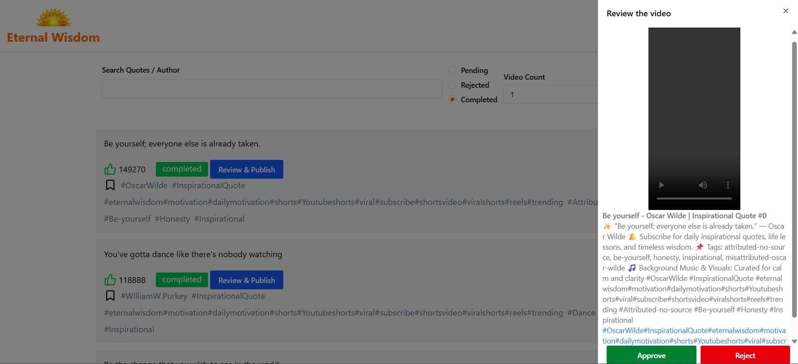Image resolution: width=798 pixels, height=364 pixels.
Task: Focus the Search Quotes / Author field
Action: (272, 89)
